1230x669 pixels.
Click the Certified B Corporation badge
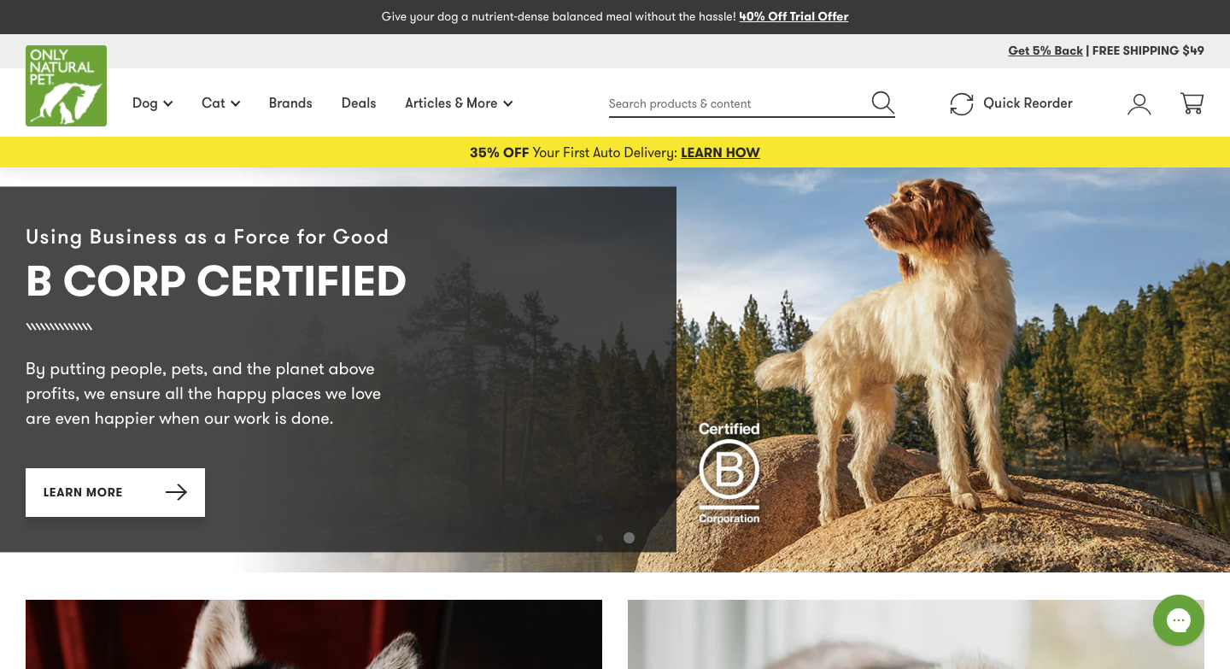(x=729, y=472)
